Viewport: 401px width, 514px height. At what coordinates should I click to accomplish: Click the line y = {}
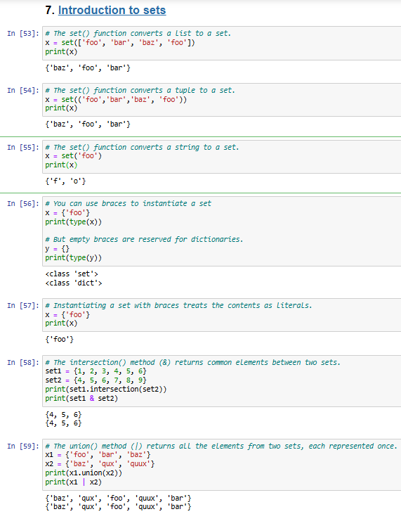[x=58, y=249]
